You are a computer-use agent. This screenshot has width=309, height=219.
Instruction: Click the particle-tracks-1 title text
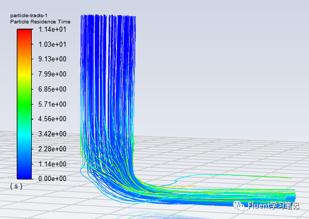pyautogui.click(x=29, y=16)
